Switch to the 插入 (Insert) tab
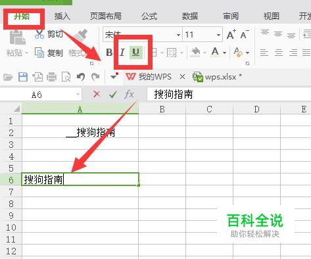311x259 pixels. click(62, 16)
